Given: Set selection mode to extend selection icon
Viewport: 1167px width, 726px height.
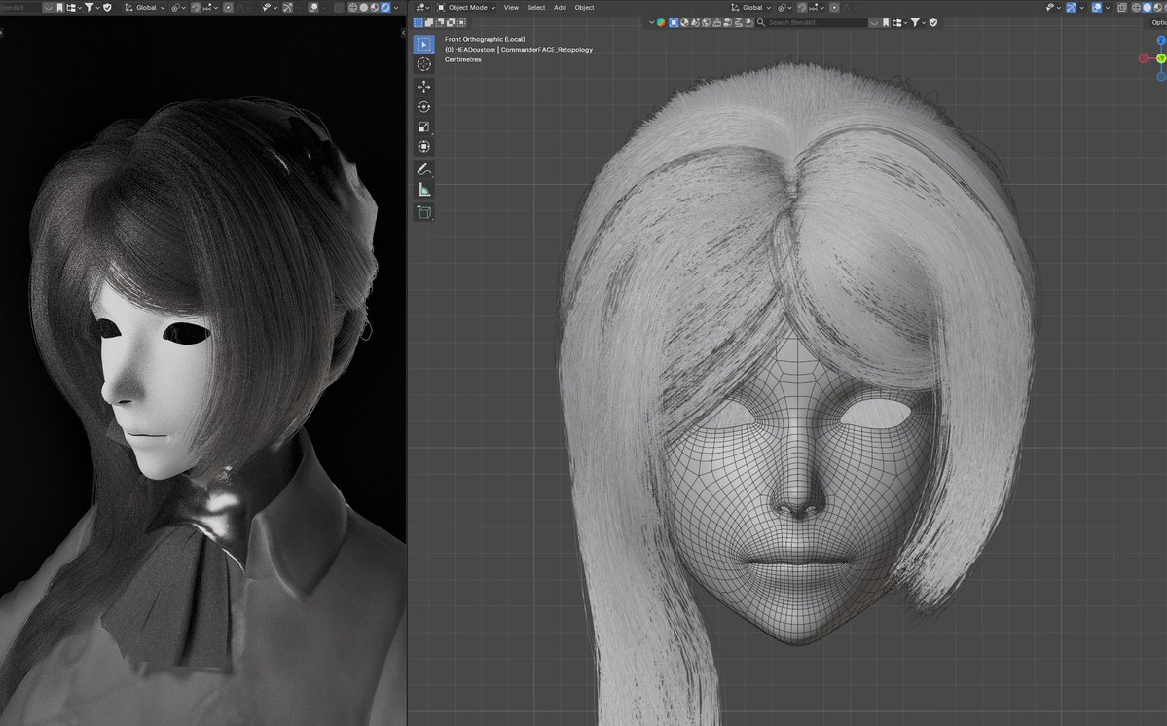Looking at the screenshot, I should 429,22.
